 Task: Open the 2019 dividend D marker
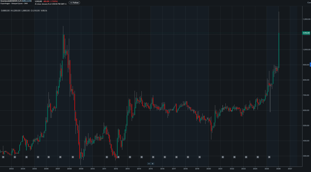pyautogui.click(x=200, y=157)
